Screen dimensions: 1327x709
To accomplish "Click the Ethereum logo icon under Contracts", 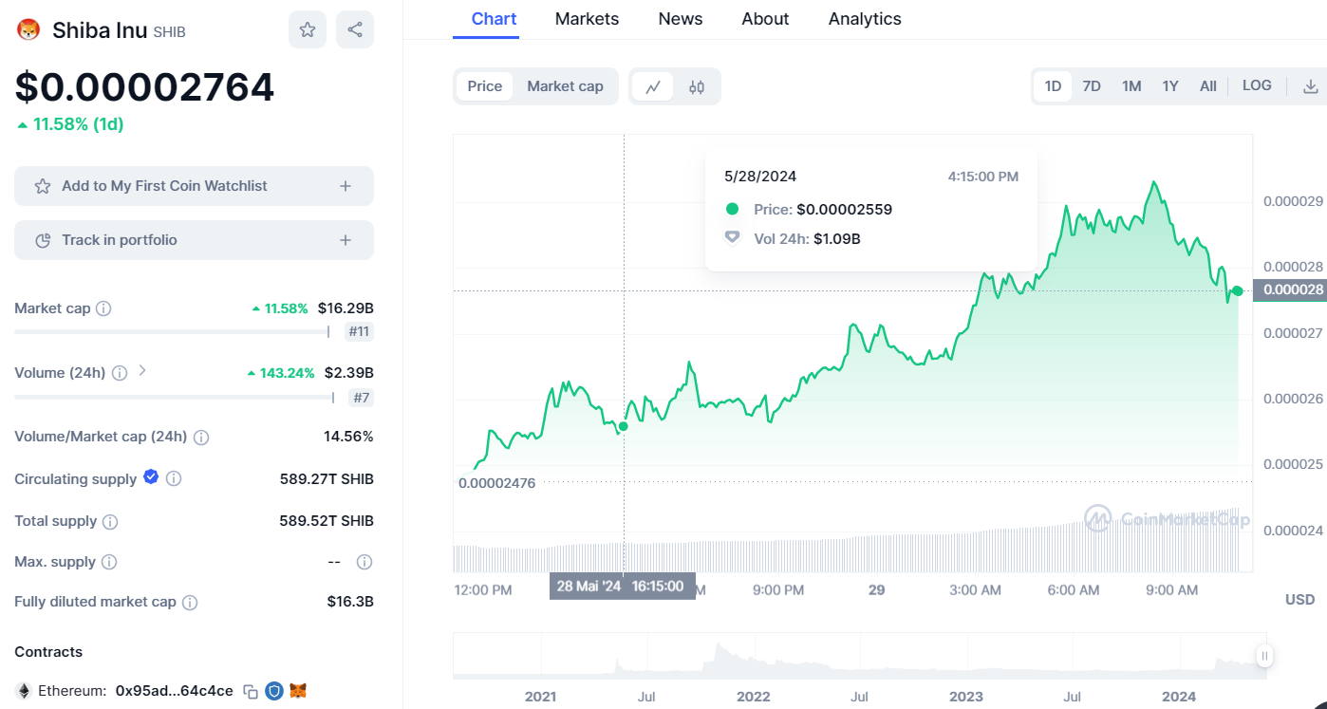I will (24, 691).
